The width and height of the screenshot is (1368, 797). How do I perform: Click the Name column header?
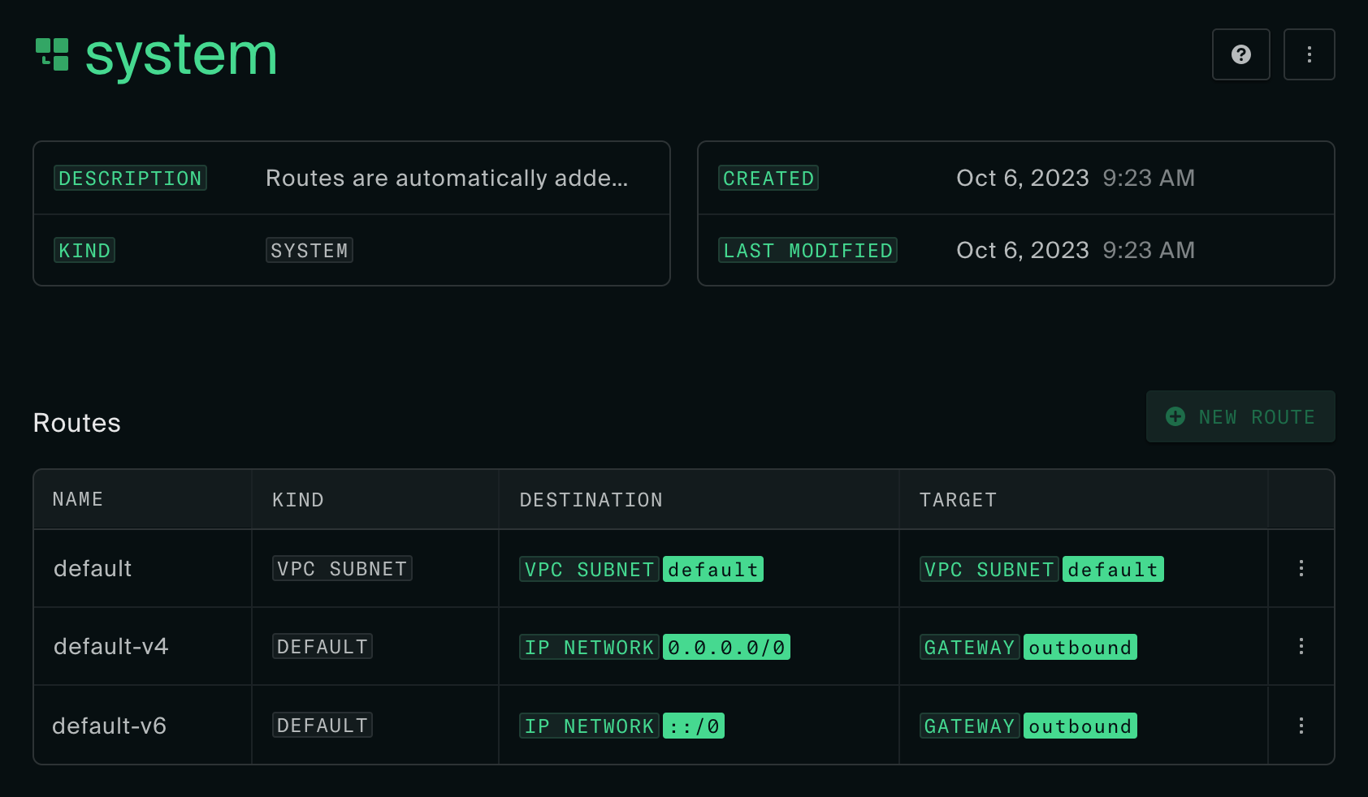[x=78, y=499]
